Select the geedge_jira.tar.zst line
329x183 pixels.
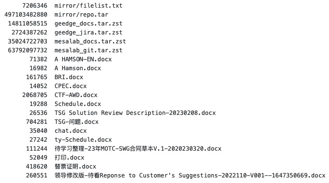click(88, 33)
